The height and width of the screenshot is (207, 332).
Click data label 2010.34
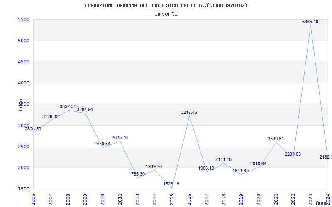click(x=258, y=164)
